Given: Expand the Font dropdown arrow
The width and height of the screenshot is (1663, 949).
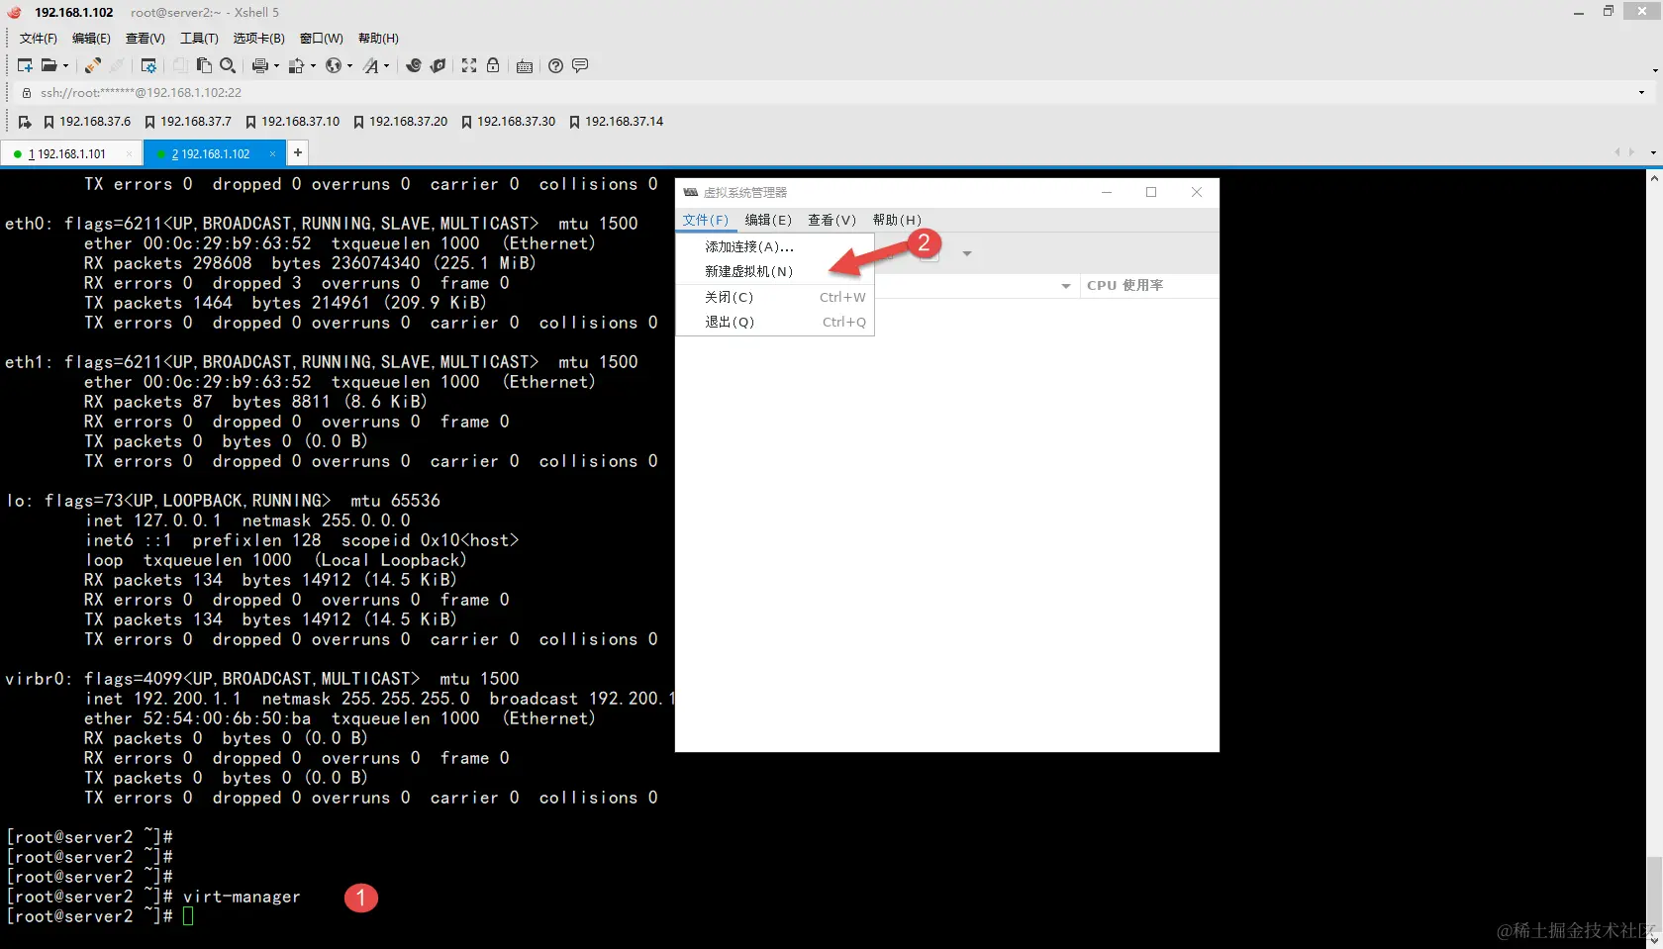Looking at the screenshot, I should click(x=386, y=66).
